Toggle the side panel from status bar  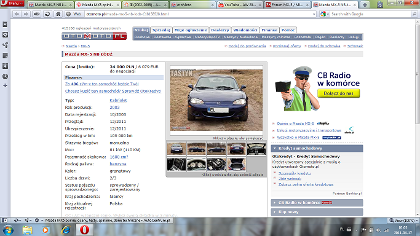pos(4,220)
